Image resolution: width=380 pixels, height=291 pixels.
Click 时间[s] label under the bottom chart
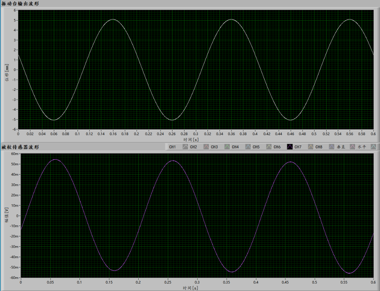click(190, 288)
